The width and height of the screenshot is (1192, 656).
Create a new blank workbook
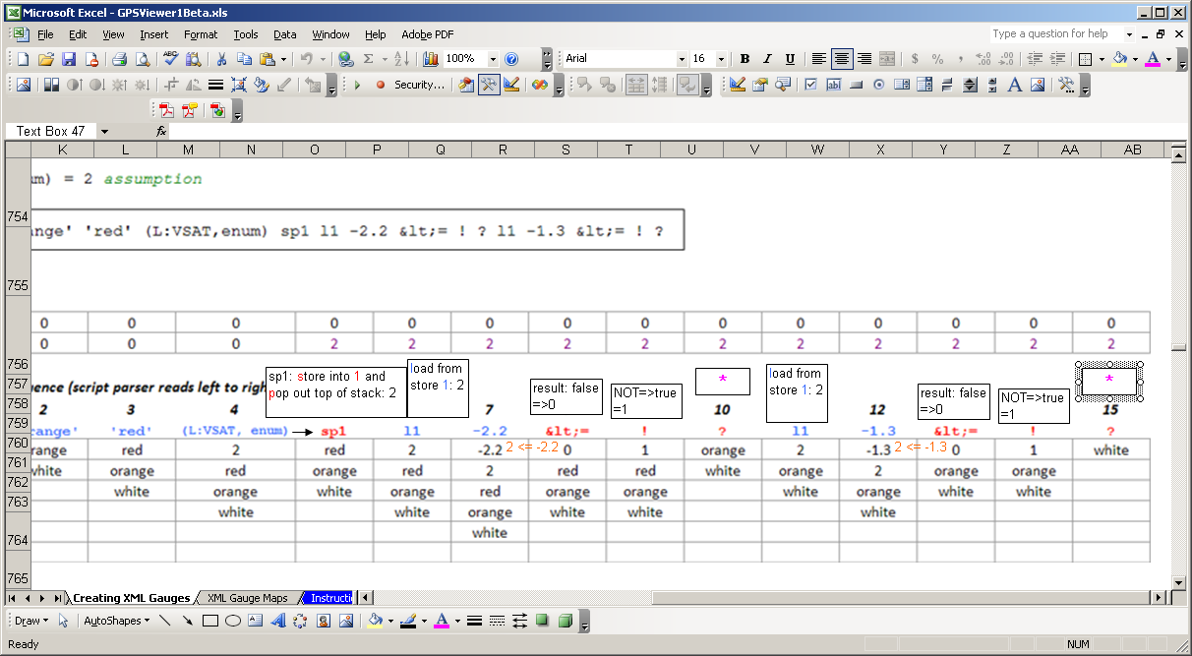pyautogui.click(x=23, y=59)
